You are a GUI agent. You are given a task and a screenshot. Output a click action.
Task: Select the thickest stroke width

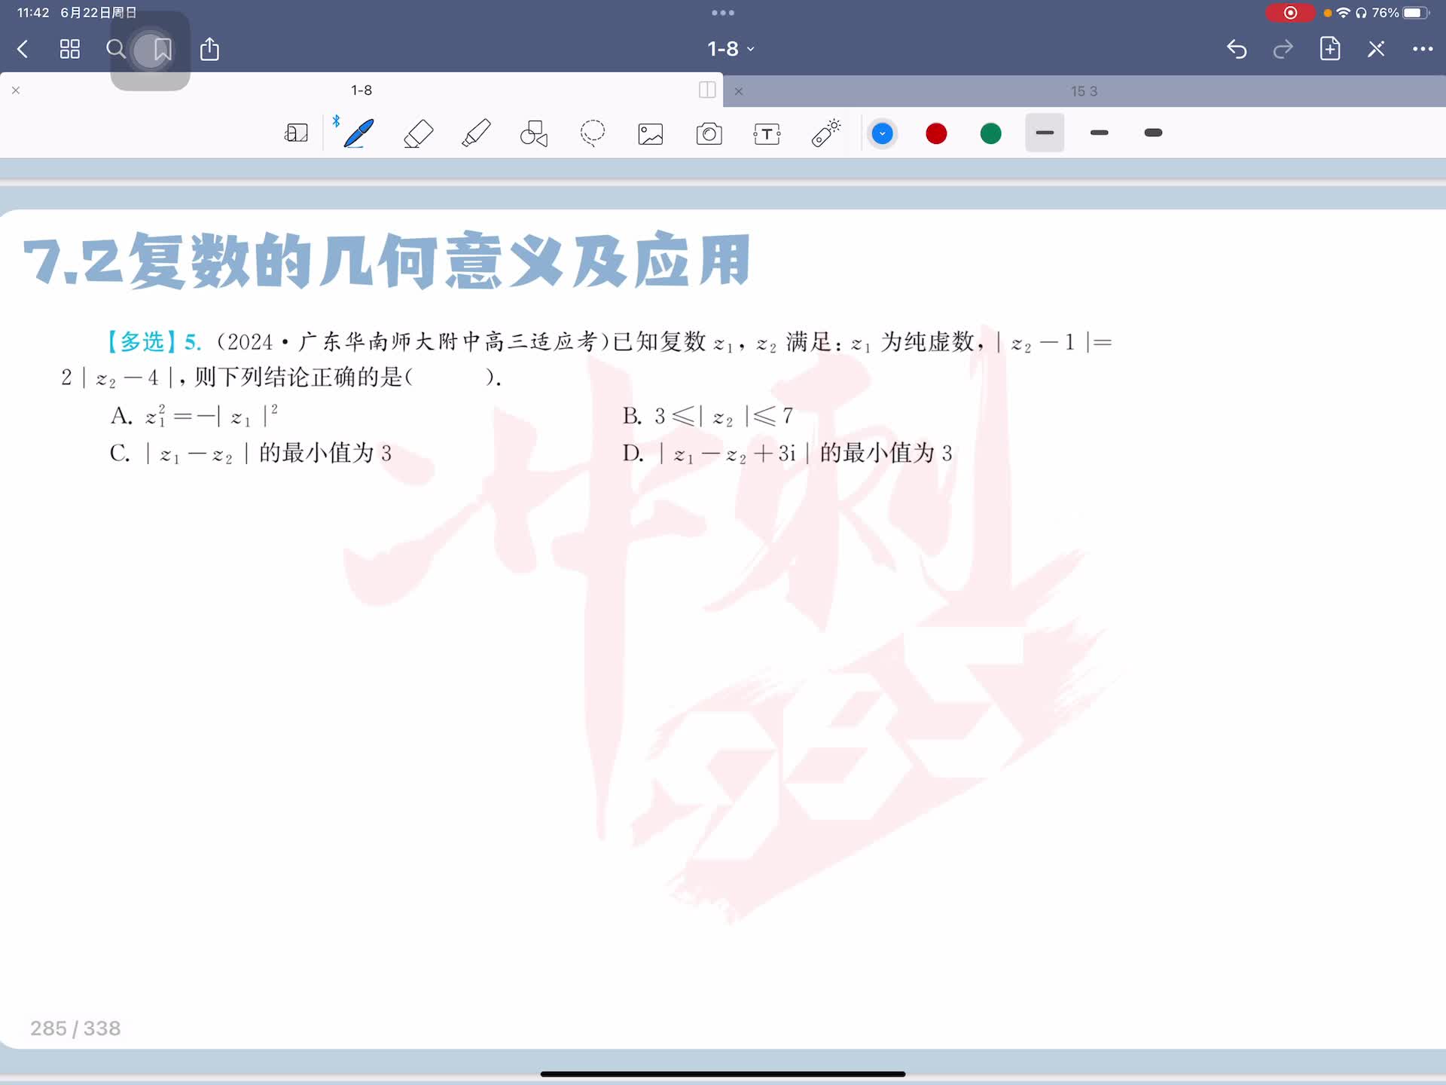[x=1153, y=133]
